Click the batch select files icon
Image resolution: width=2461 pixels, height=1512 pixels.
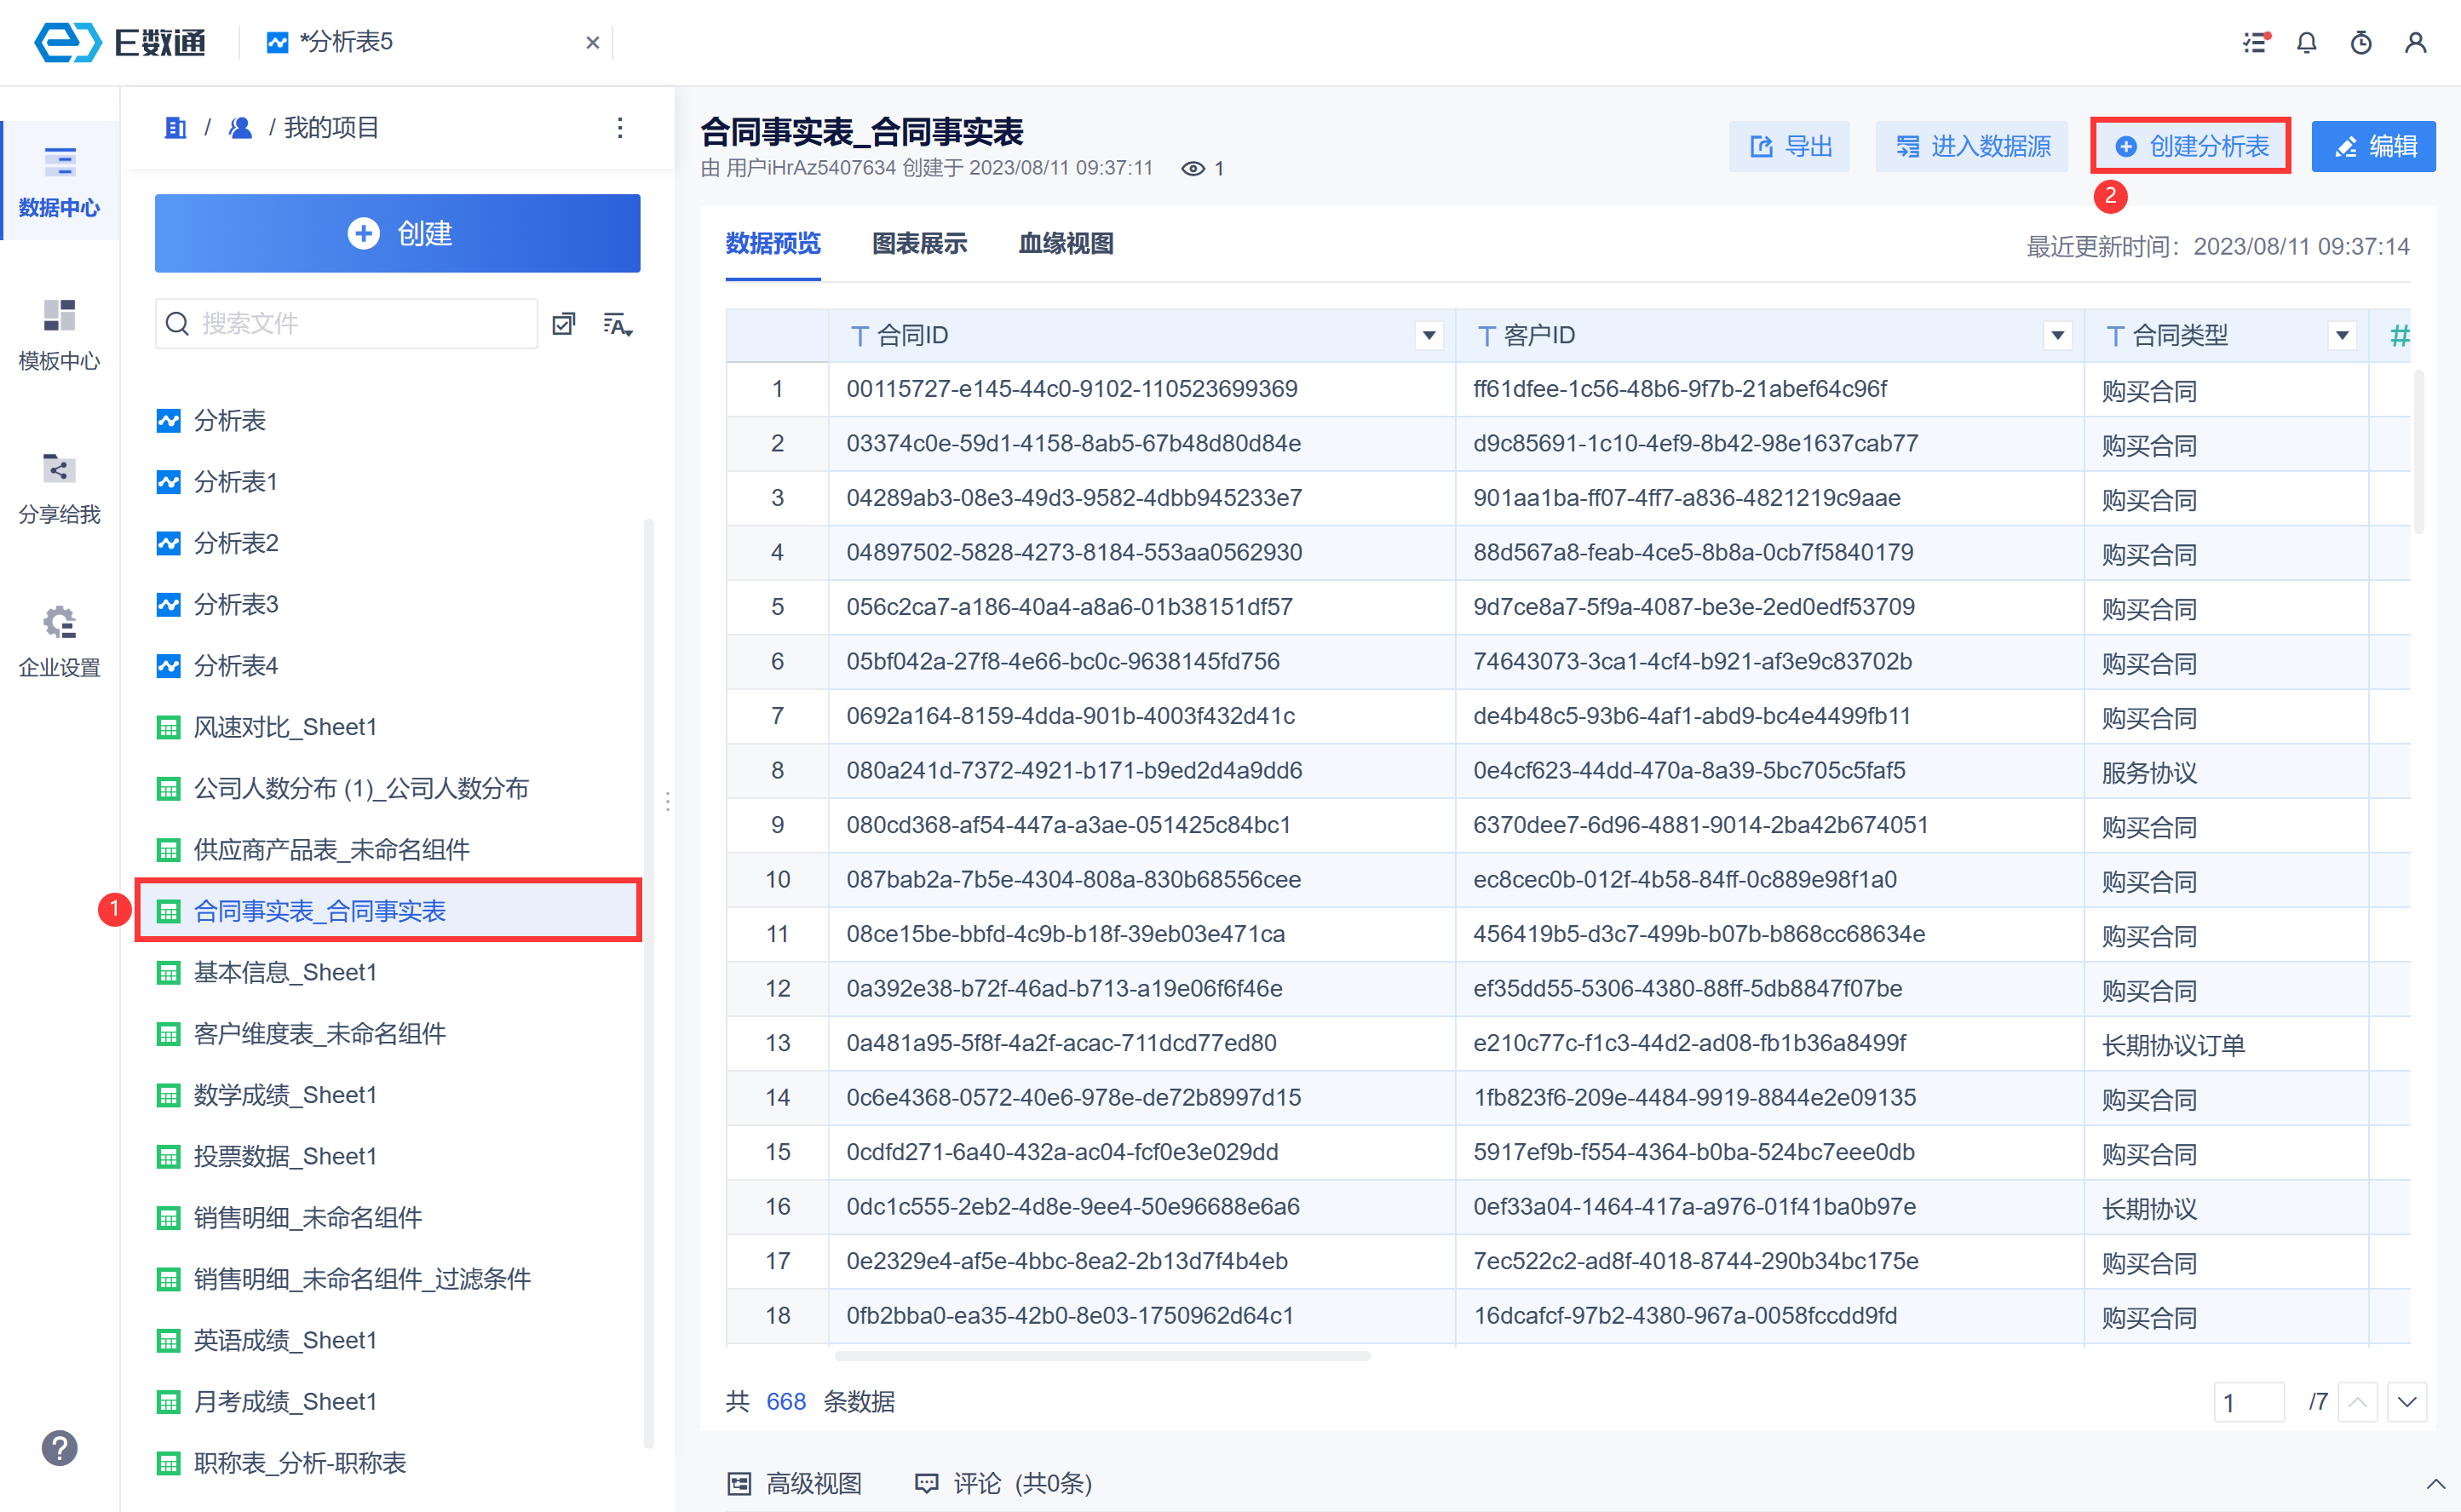pos(564,324)
